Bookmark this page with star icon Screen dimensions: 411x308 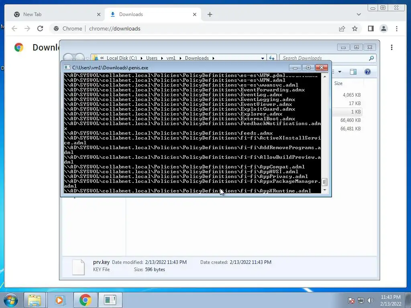(x=355, y=28)
